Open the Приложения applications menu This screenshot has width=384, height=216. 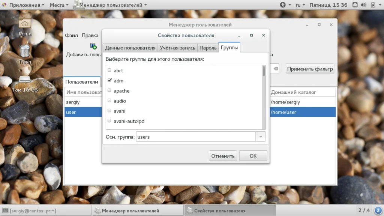tap(24, 5)
